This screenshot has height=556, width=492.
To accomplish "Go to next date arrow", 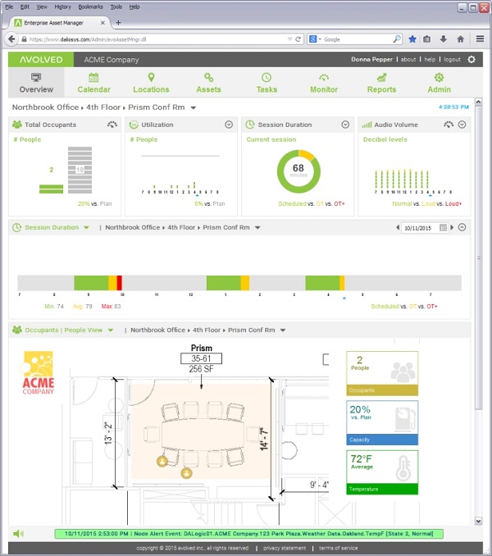I will click(452, 227).
